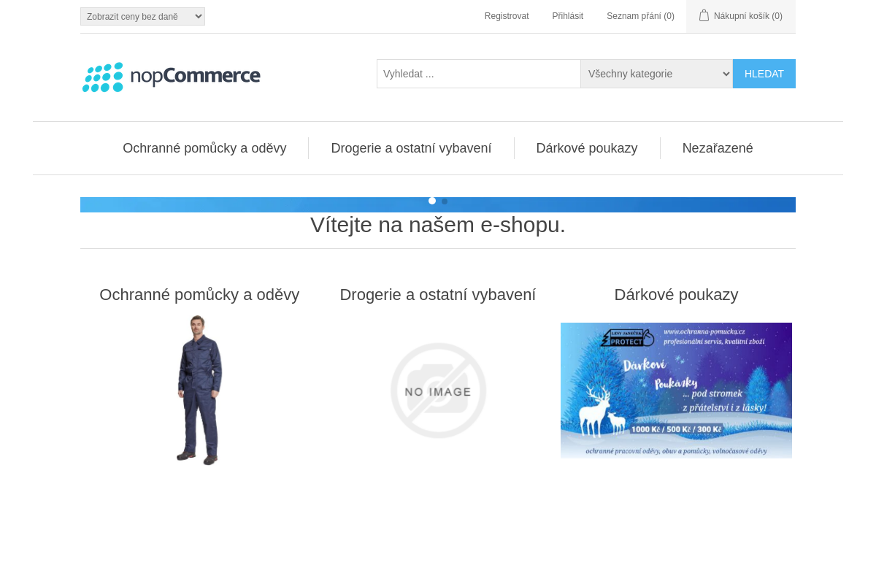Viewport: 876px width, 584px height.
Task: Click the NO IMAGE placeholder thumbnail
Action: click(x=438, y=391)
